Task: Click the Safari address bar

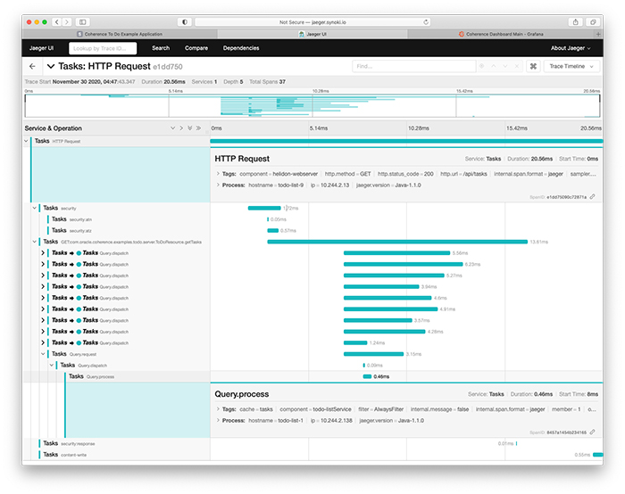Action: click(x=312, y=22)
